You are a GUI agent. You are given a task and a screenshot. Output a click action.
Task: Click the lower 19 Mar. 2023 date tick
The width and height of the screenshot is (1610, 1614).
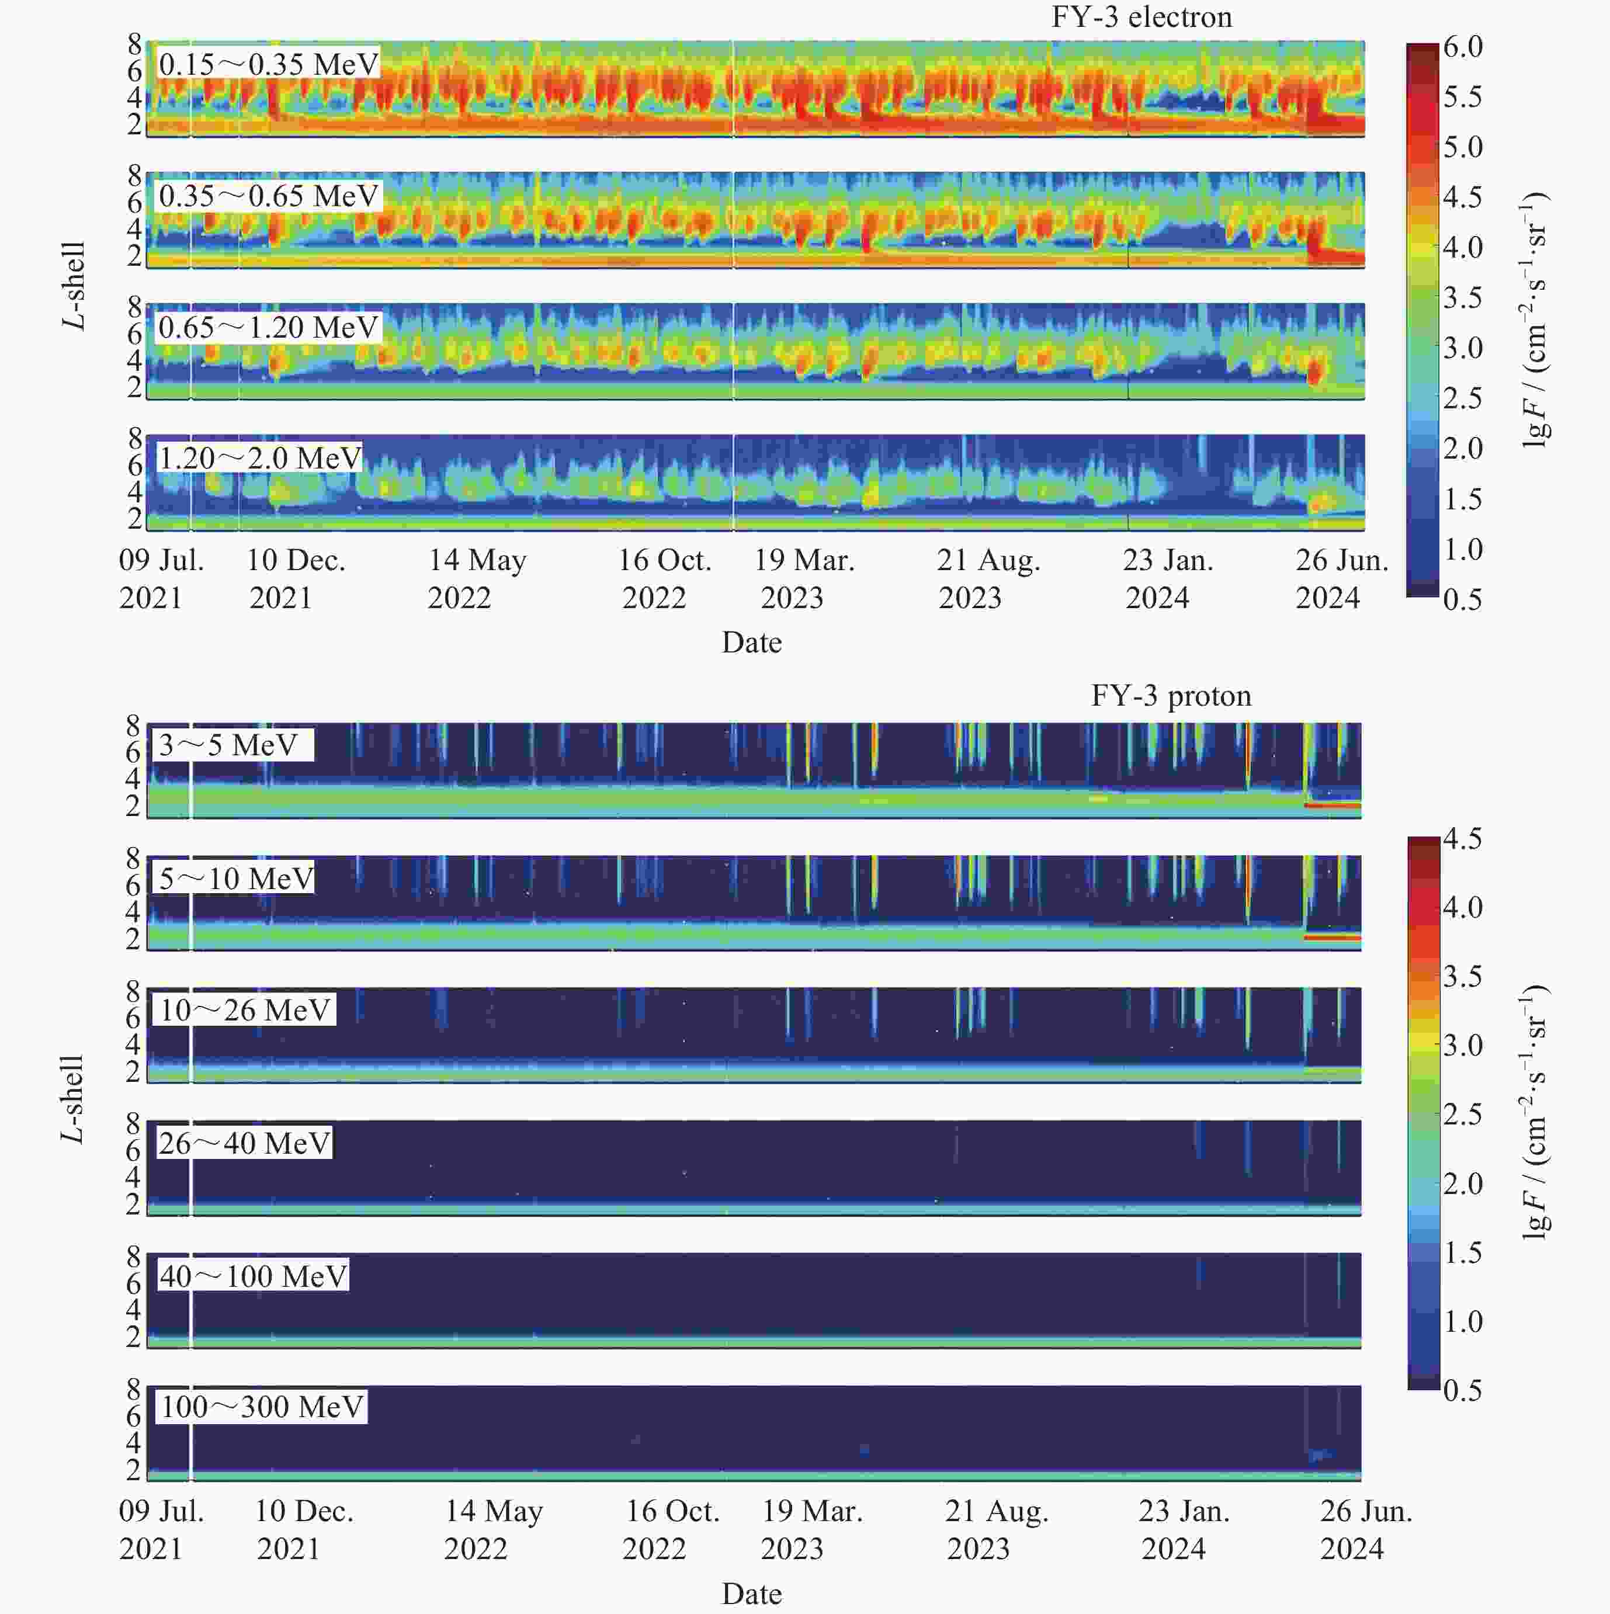pos(811,1530)
